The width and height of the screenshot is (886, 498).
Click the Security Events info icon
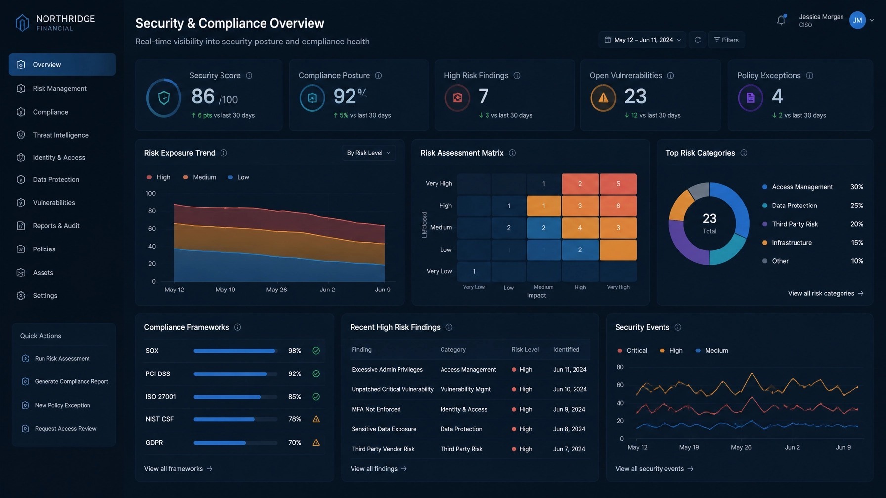tap(678, 327)
